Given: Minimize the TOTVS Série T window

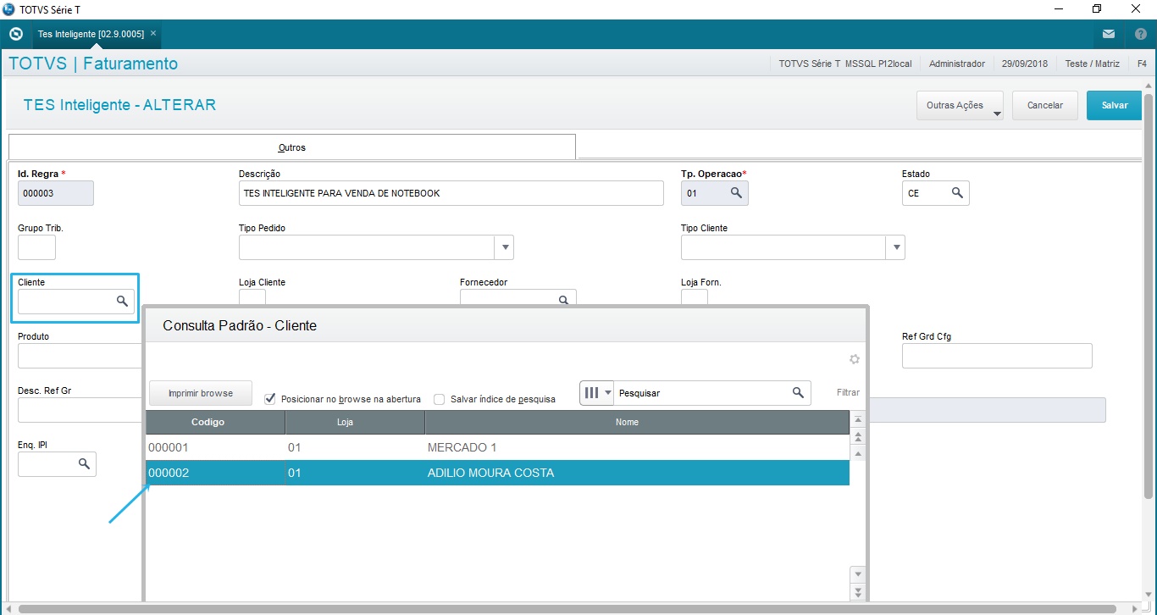Looking at the screenshot, I should click(x=1058, y=8).
